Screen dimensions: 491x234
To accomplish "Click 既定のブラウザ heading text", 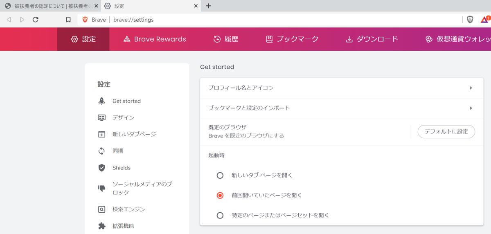I will [227, 127].
